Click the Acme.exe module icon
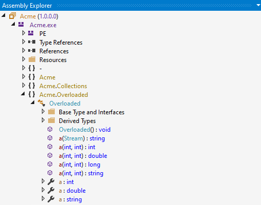 21,25
